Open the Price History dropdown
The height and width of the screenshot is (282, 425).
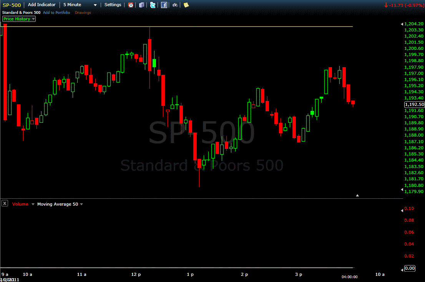19,19
